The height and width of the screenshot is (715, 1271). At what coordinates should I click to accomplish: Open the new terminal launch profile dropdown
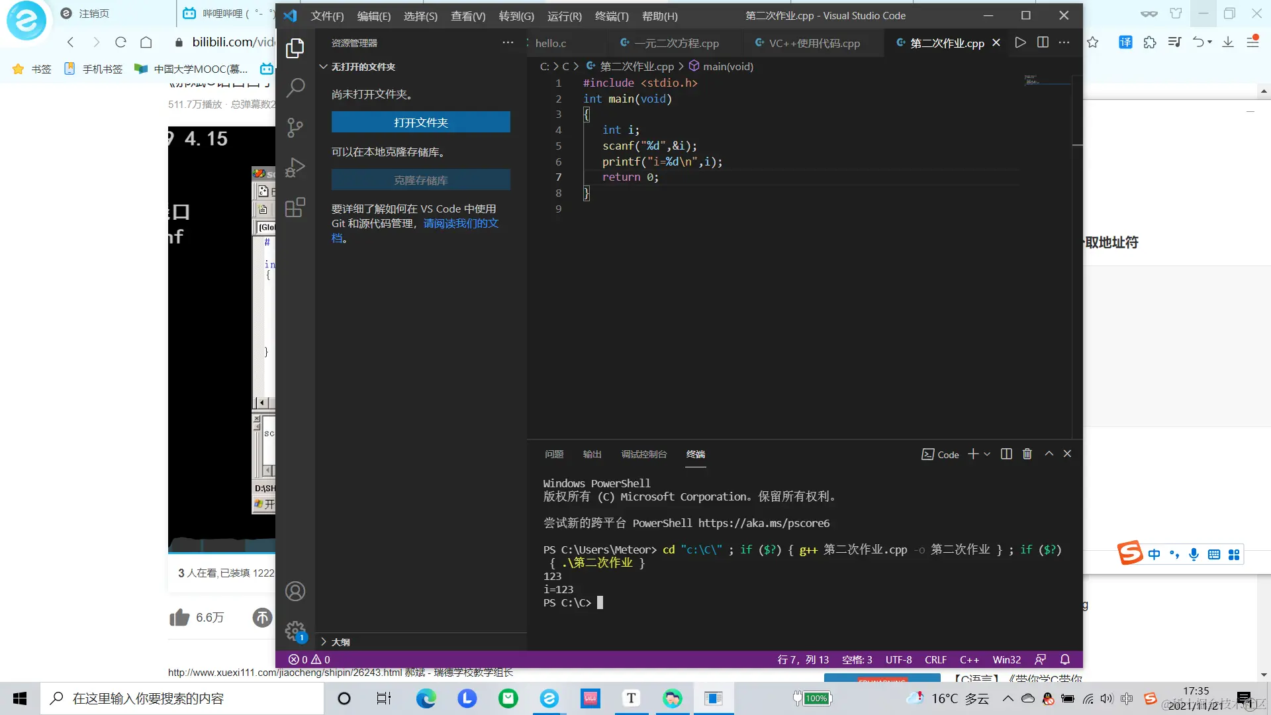987,454
